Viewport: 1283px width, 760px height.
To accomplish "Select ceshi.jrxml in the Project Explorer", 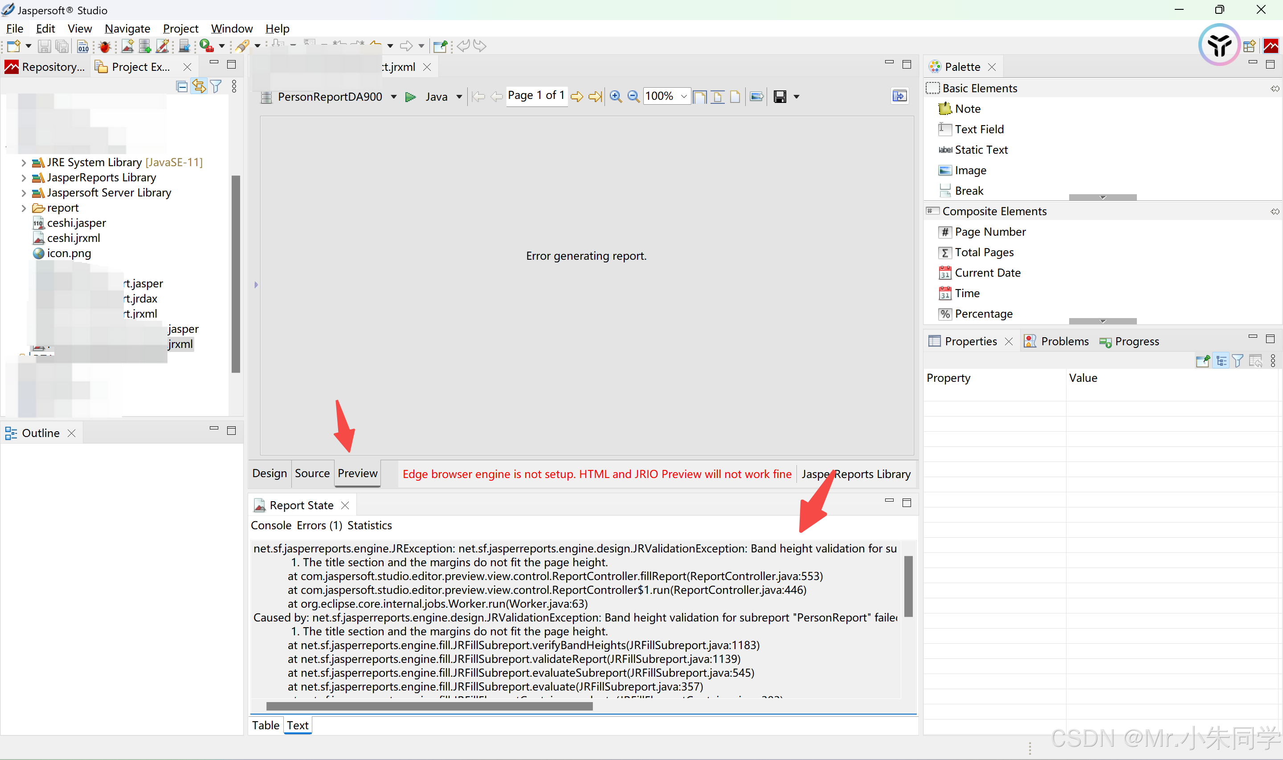I will pyautogui.click(x=73, y=237).
